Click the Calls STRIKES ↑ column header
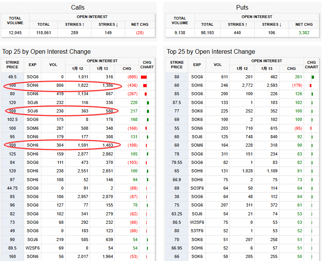Image resolution: width=322 pixels, height=261 pixels. point(75,25)
